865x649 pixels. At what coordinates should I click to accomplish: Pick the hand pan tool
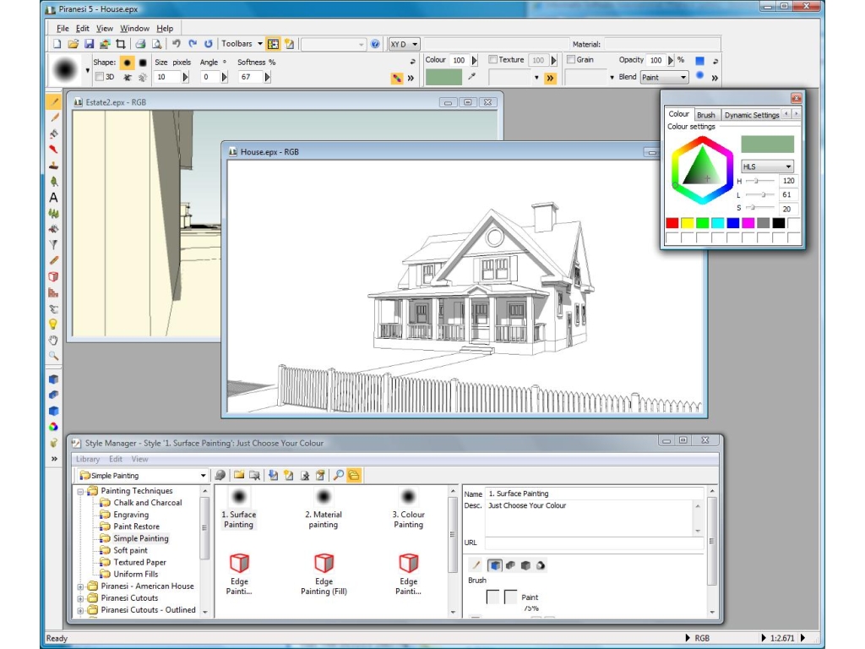pos(53,340)
